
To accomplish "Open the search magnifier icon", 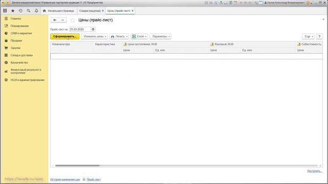I will coord(29,11).
